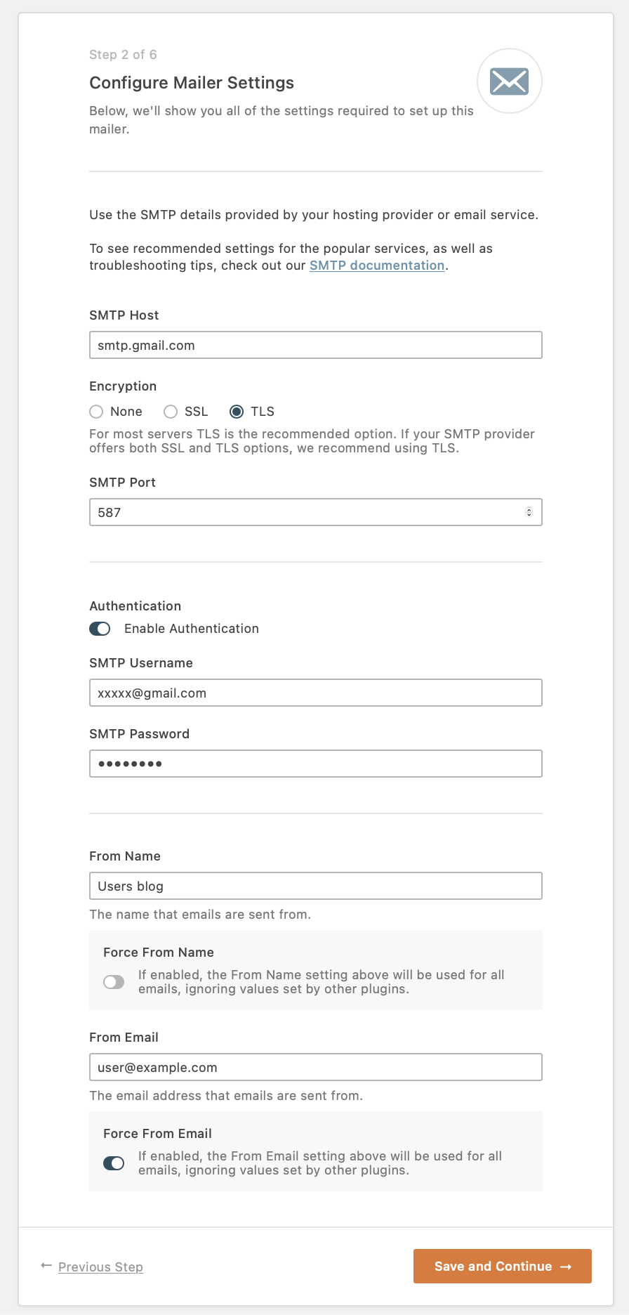Image resolution: width=629 pixels, height=1315 pixels.
Task: Edit the From Name field
Action: point(315,886)
